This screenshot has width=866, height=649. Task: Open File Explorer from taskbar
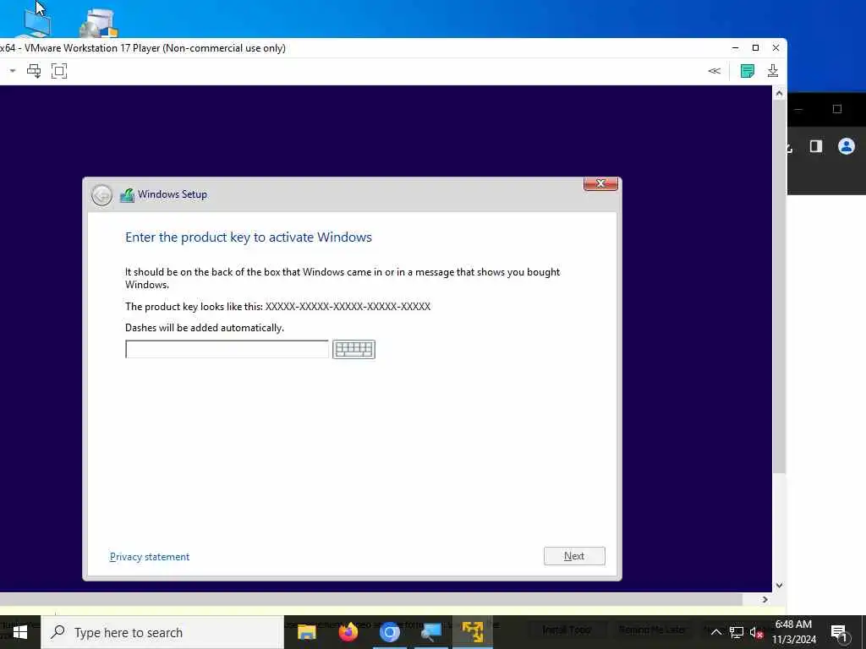tap(306, 632)
